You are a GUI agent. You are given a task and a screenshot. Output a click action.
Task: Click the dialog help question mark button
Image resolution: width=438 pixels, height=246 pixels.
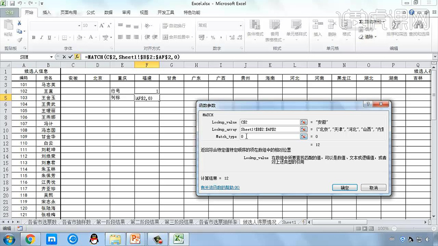point(368,104)
